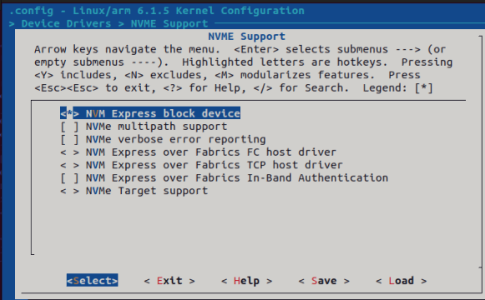The image size is (485, 300).
Task: Click the Legend: [*] text in instructions
Action: pyautogui.click(x=398, y=88)
